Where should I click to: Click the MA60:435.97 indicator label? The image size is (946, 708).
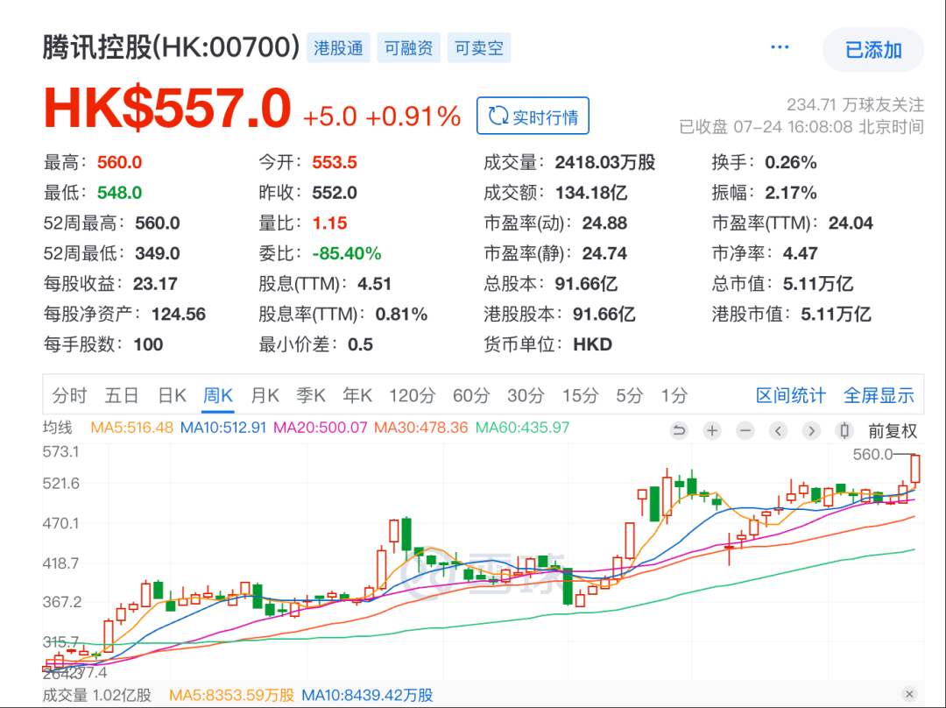coord(522,428)
